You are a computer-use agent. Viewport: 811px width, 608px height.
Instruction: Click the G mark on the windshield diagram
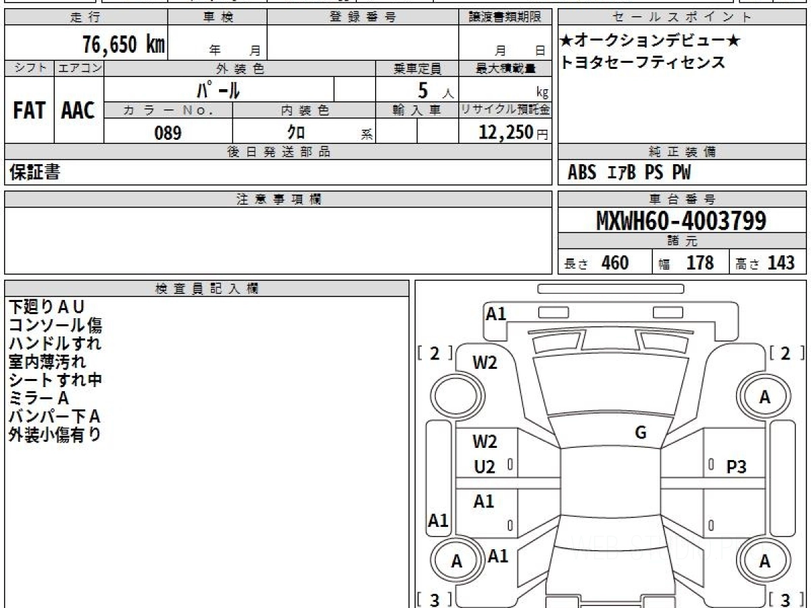pyautogui.click(x=641, y=433)
